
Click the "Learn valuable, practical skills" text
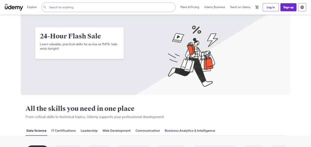pos(79,46)
